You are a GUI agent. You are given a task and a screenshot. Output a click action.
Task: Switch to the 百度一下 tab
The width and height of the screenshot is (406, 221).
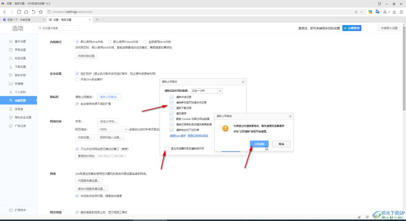[22, 19]
